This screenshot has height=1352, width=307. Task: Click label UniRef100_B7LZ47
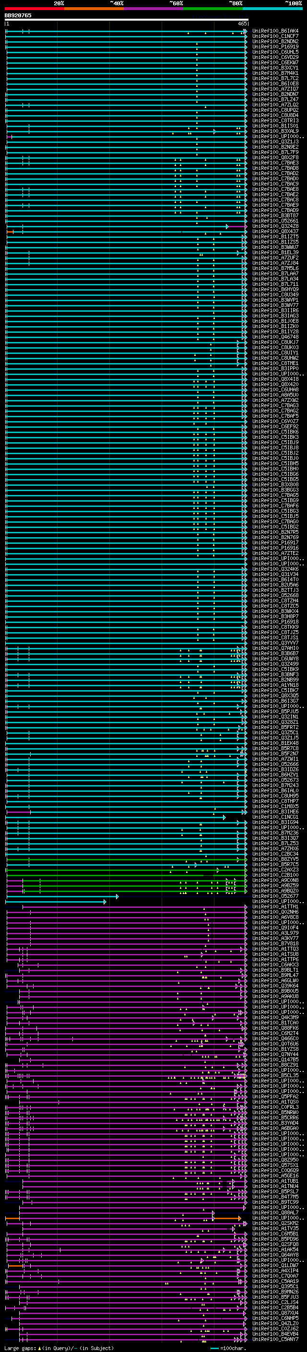pyautogui.click(x=275, y=100)
